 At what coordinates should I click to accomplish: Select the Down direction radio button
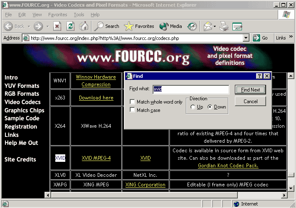pos(210,107)
